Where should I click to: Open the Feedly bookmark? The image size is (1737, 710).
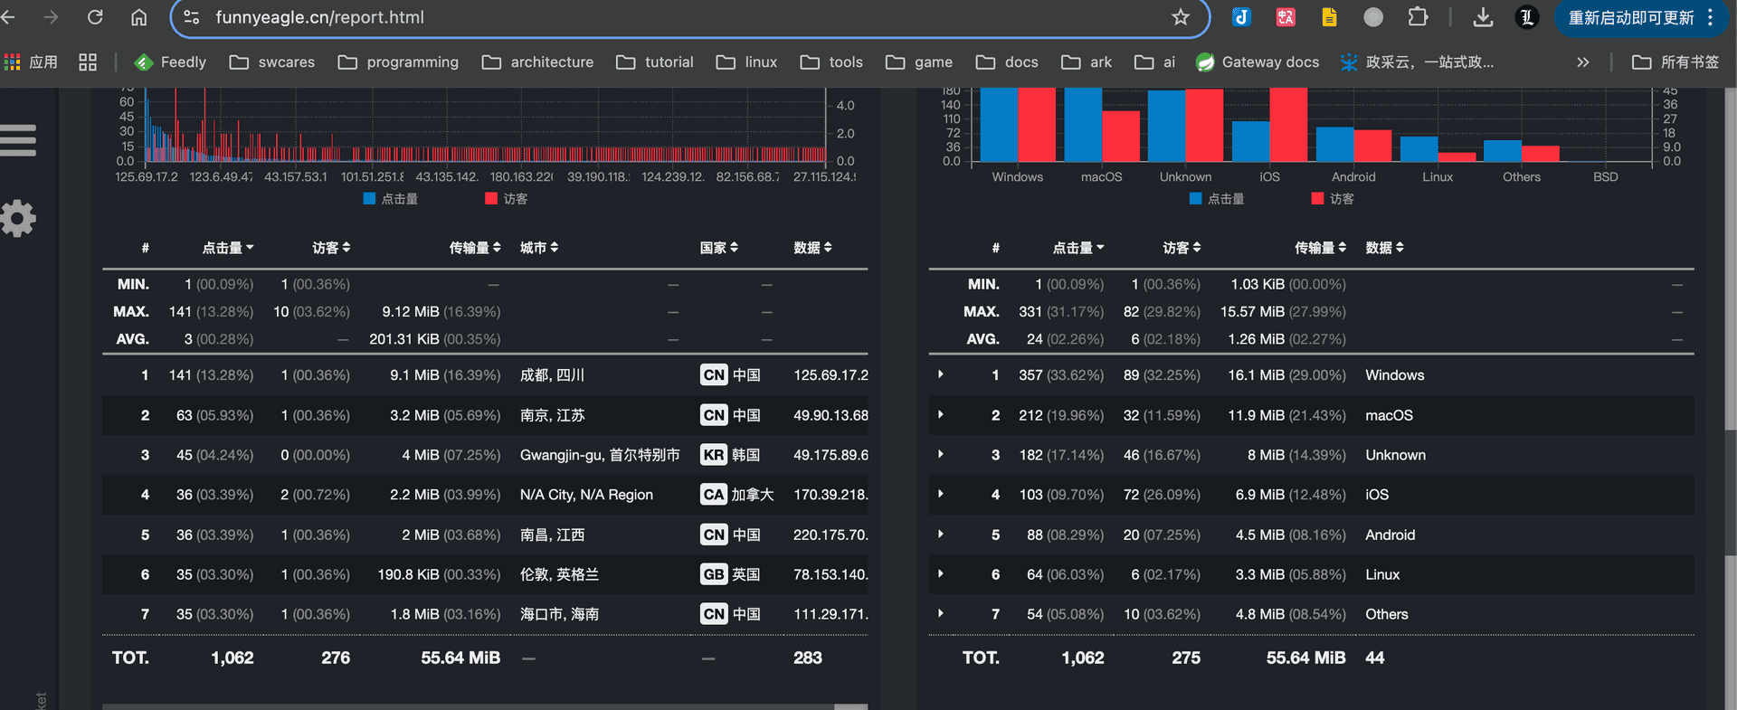click(x=171, y=62)
